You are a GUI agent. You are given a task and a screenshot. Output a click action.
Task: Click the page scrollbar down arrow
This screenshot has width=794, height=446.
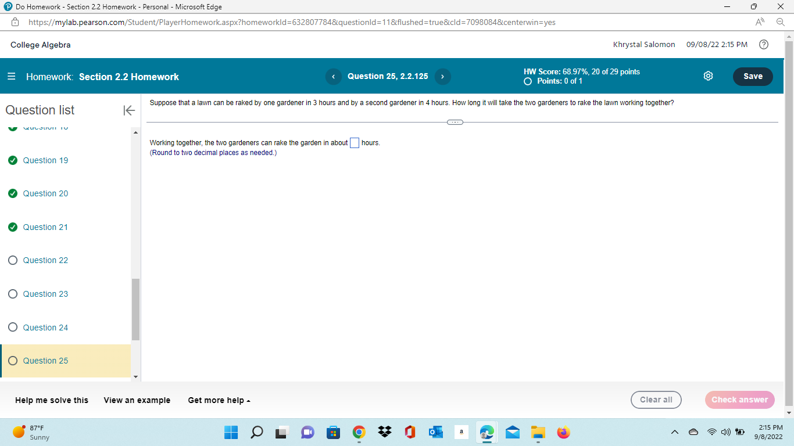789,412
